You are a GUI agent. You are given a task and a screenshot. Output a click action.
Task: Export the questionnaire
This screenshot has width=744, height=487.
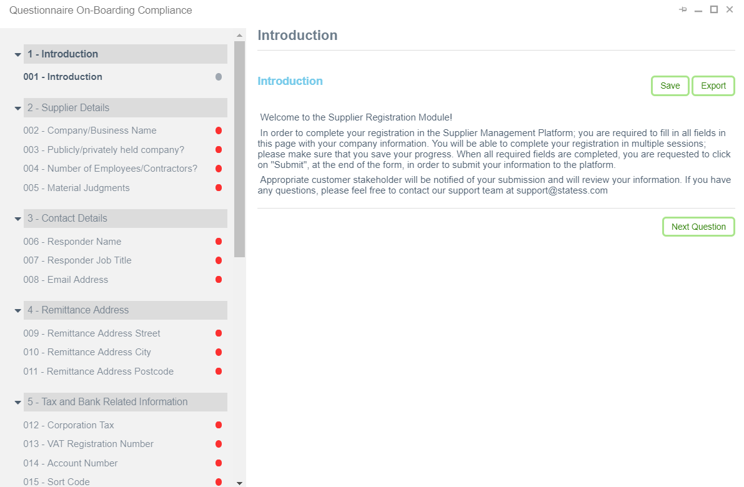coord(713,86)
